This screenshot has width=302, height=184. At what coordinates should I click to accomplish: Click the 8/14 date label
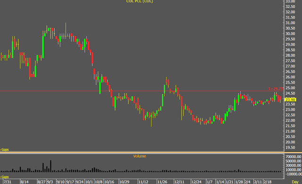click(25, 182)
